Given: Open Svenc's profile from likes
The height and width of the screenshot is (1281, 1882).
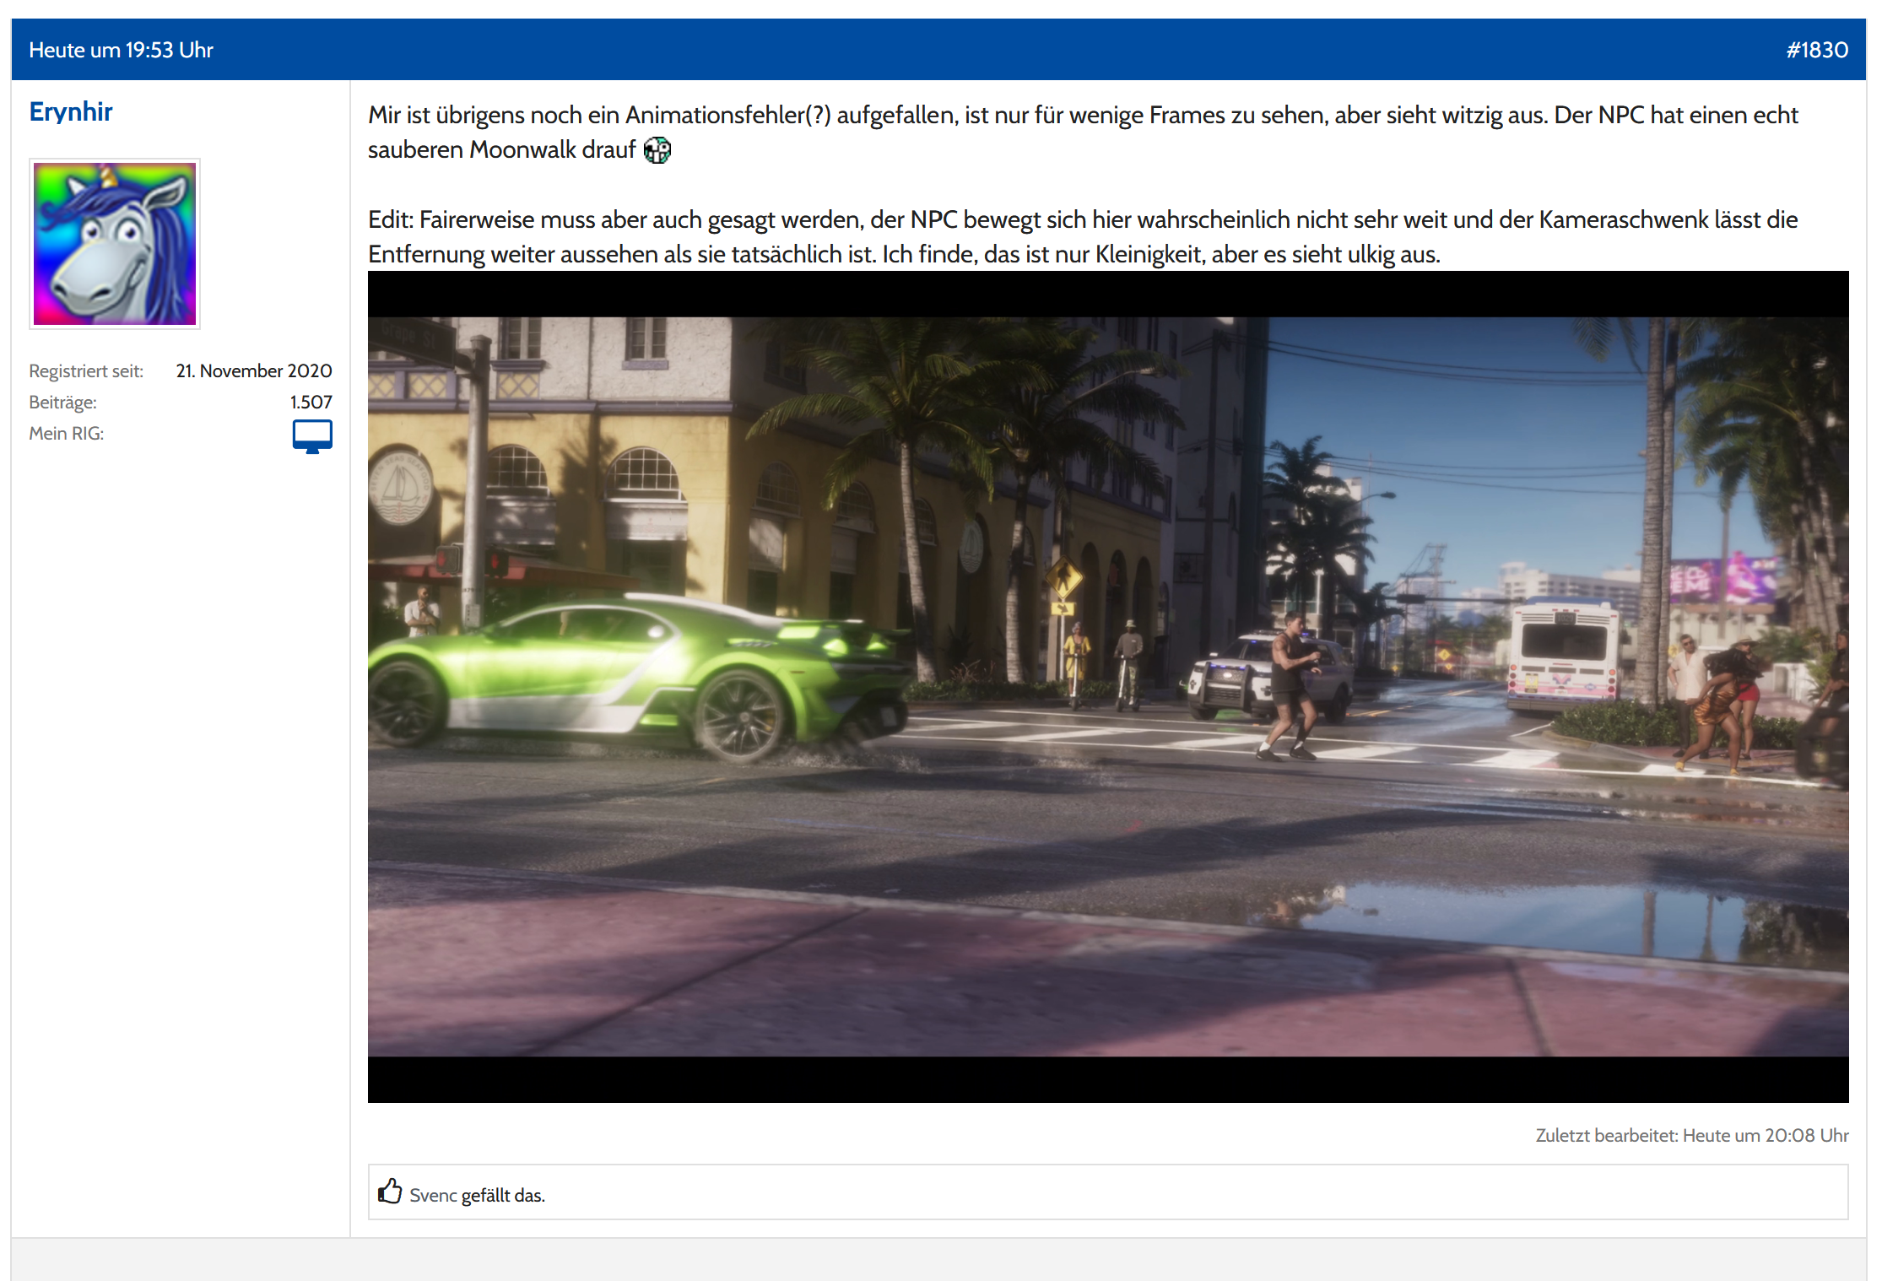Looking at the screenshot, I should click(433, 1195).
